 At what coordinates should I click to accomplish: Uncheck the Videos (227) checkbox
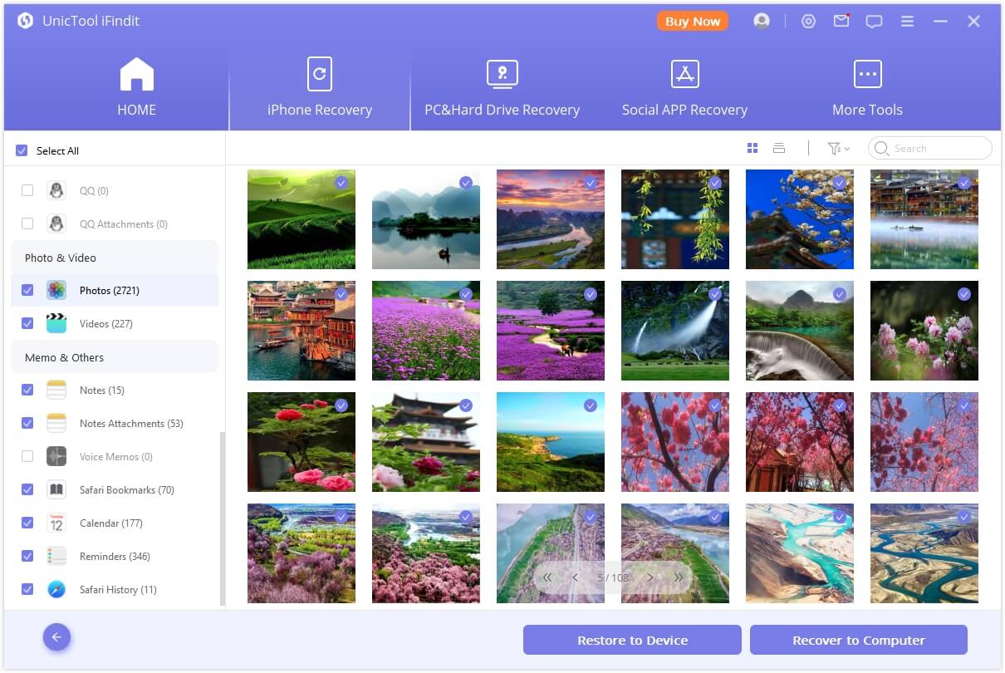27,323
